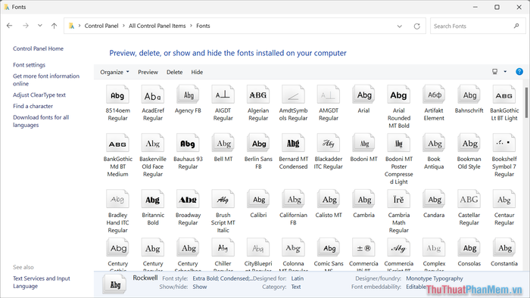530x298 pixels.
Task: Refresh the Fonts folder view
Action: pyautogui.click(x=416, y=26)
